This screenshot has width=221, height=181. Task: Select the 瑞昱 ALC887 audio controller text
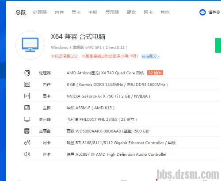point(117,154)
